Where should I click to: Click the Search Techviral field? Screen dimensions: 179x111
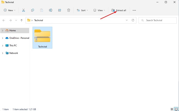pos(158,20)
